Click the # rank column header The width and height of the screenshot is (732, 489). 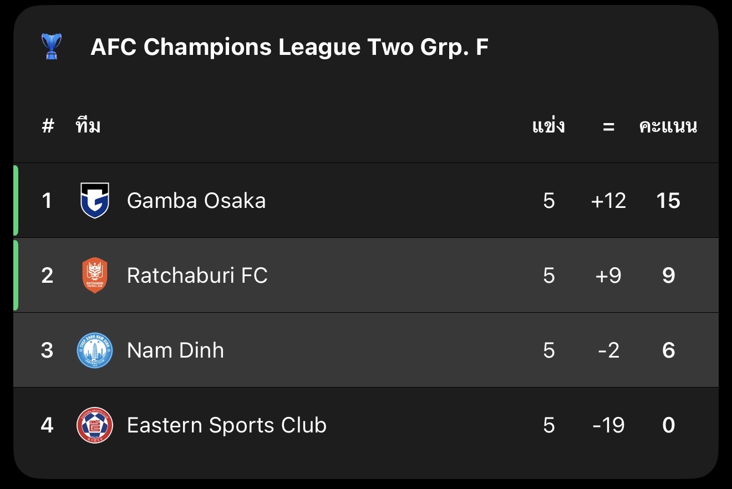(x=48, y=127)
